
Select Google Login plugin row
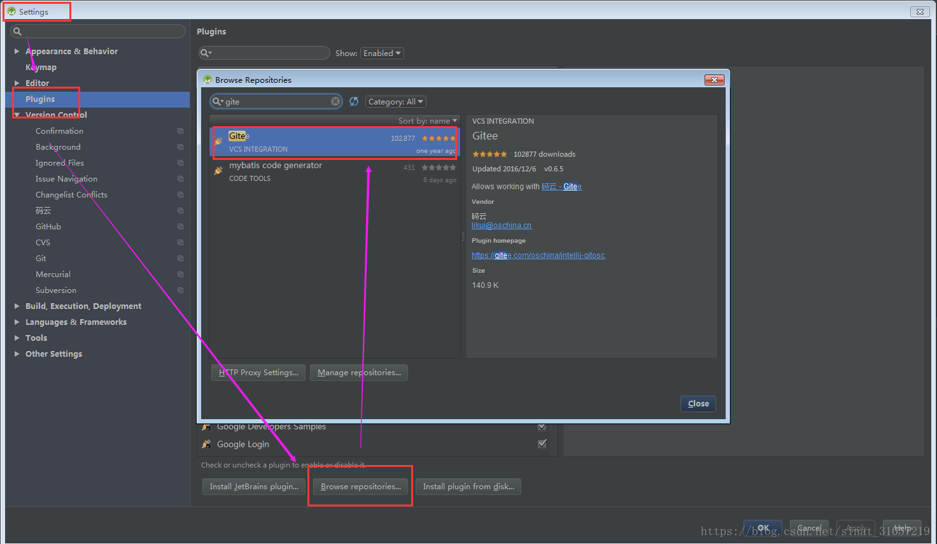(x=378, y=444)
